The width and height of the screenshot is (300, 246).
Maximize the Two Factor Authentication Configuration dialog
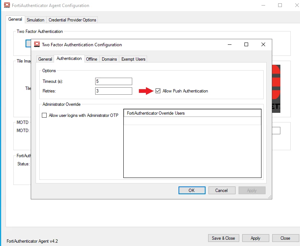[x=246, y=44]
